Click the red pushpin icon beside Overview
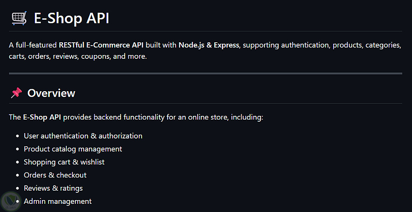412x212 pixels. pyautogui.click(x=16, y=93)
